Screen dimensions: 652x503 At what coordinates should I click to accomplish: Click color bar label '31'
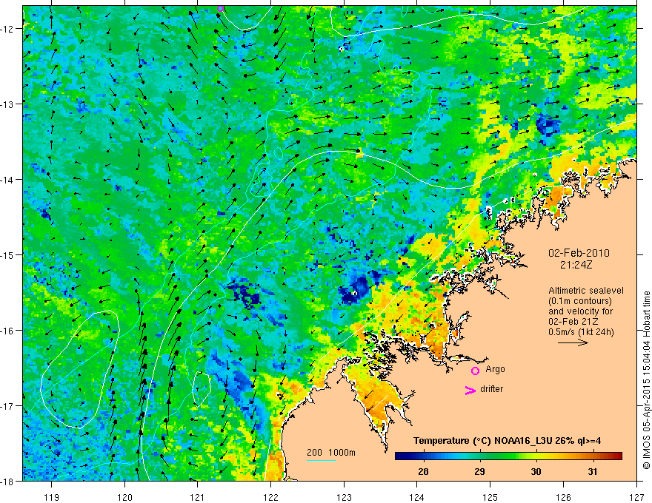point(593,472)
